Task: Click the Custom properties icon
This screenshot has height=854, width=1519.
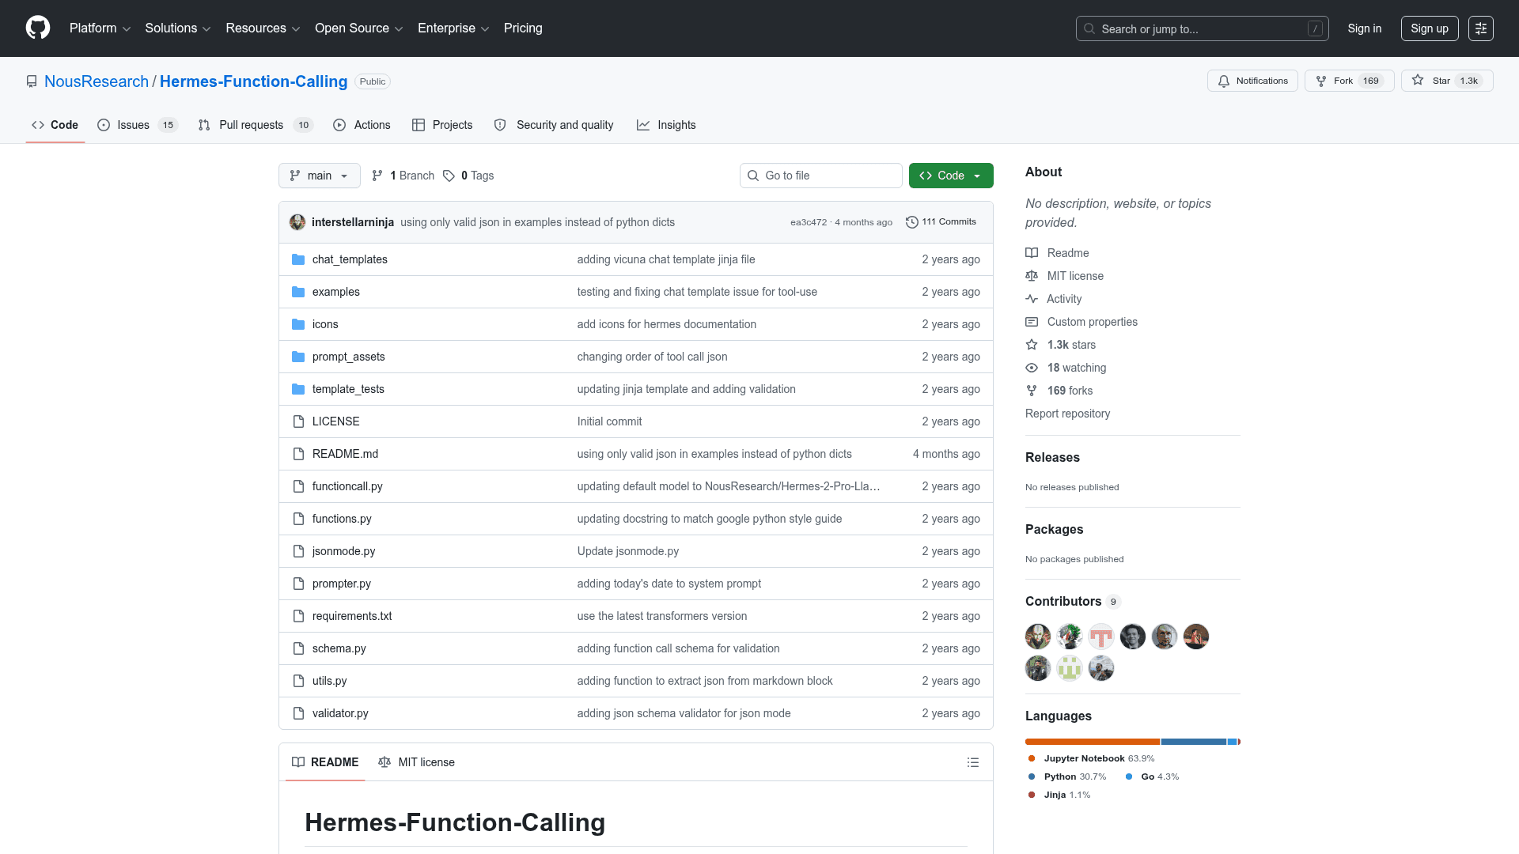Action: coord(1031,322)
